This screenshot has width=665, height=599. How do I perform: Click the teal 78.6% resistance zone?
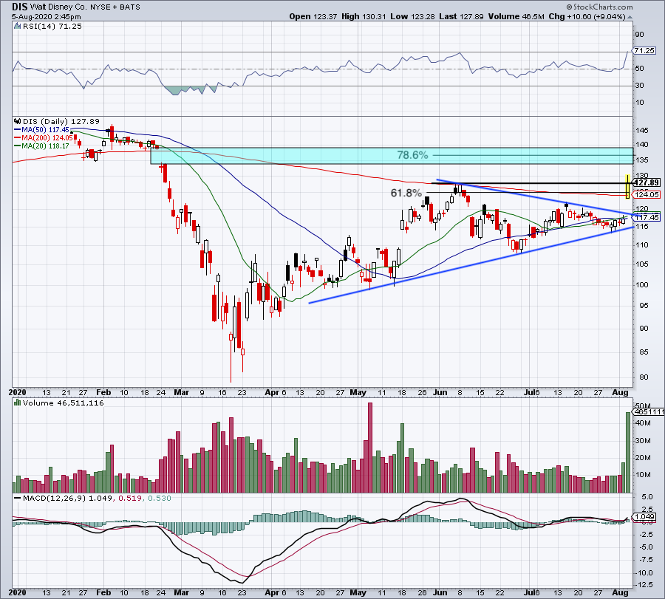pos(392,156)
